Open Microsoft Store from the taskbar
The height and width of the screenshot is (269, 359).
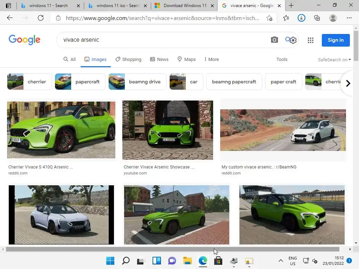[218, 261]
